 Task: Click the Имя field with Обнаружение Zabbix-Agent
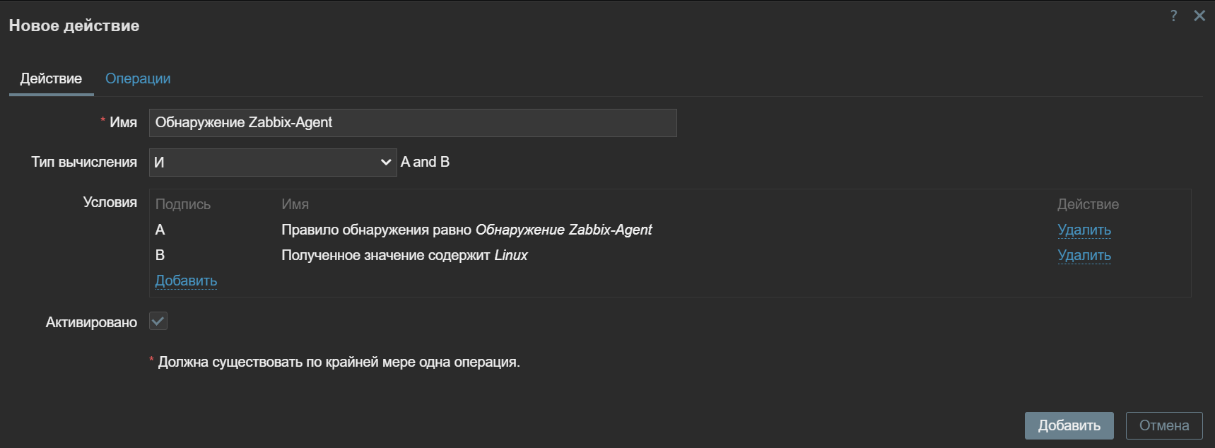pyautogui.click(x=413, y=123)
